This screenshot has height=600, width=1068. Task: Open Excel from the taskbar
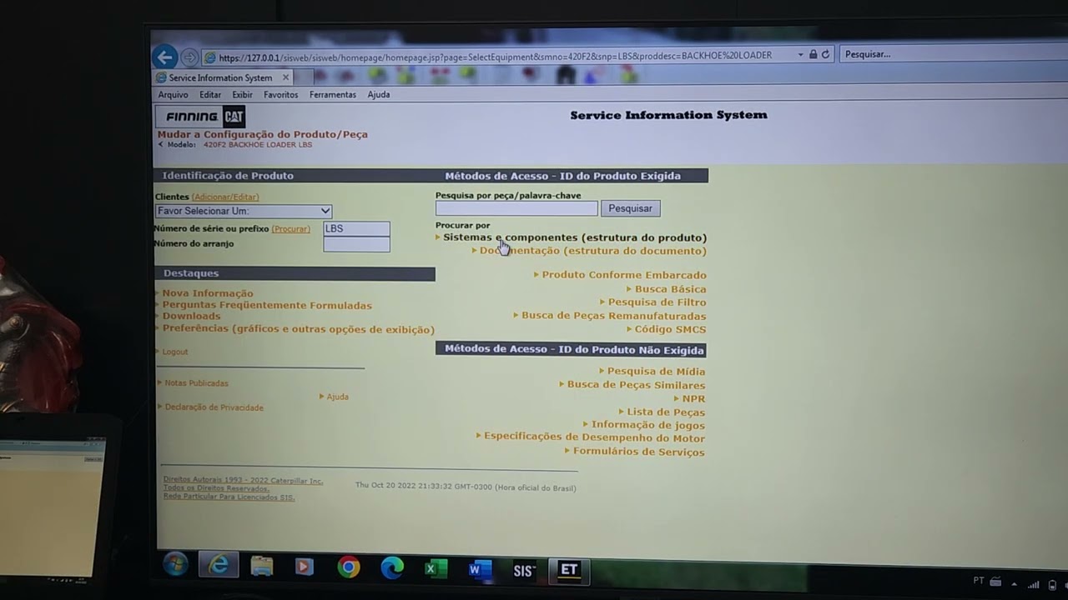[436, 569]
